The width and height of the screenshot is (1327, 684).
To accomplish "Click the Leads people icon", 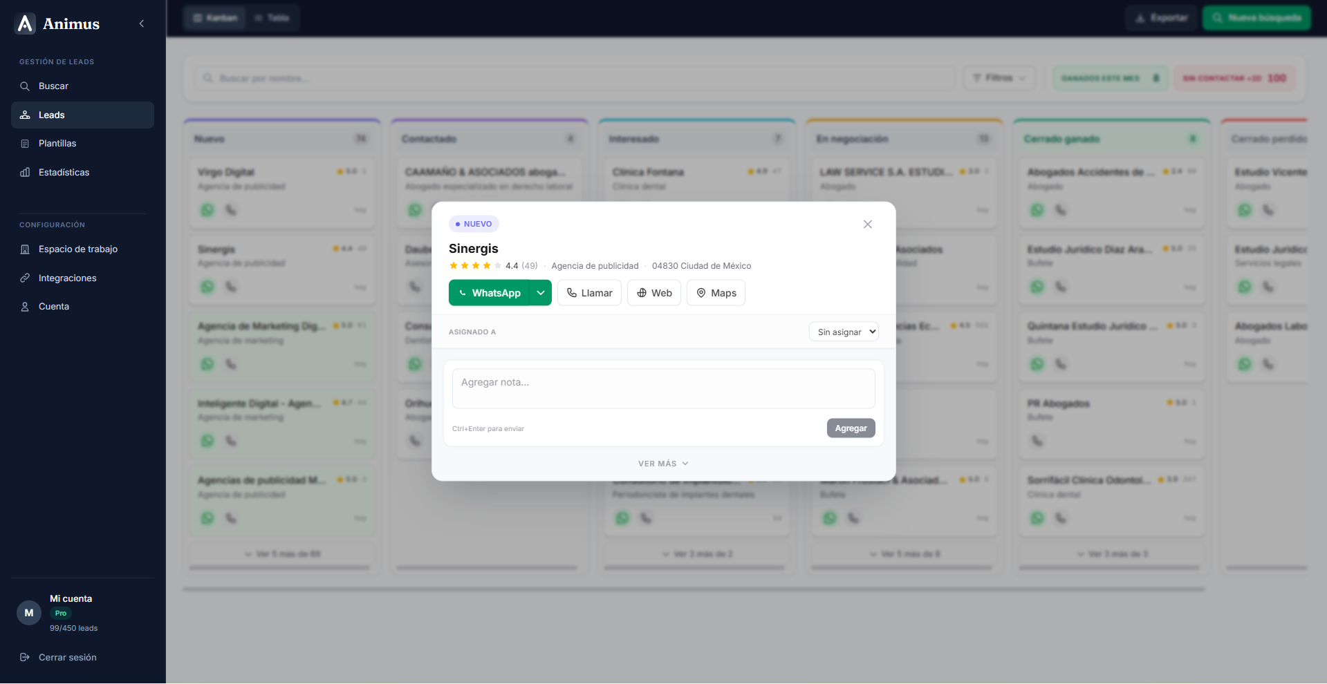I will pyautogui.click(x=25, y=115).
